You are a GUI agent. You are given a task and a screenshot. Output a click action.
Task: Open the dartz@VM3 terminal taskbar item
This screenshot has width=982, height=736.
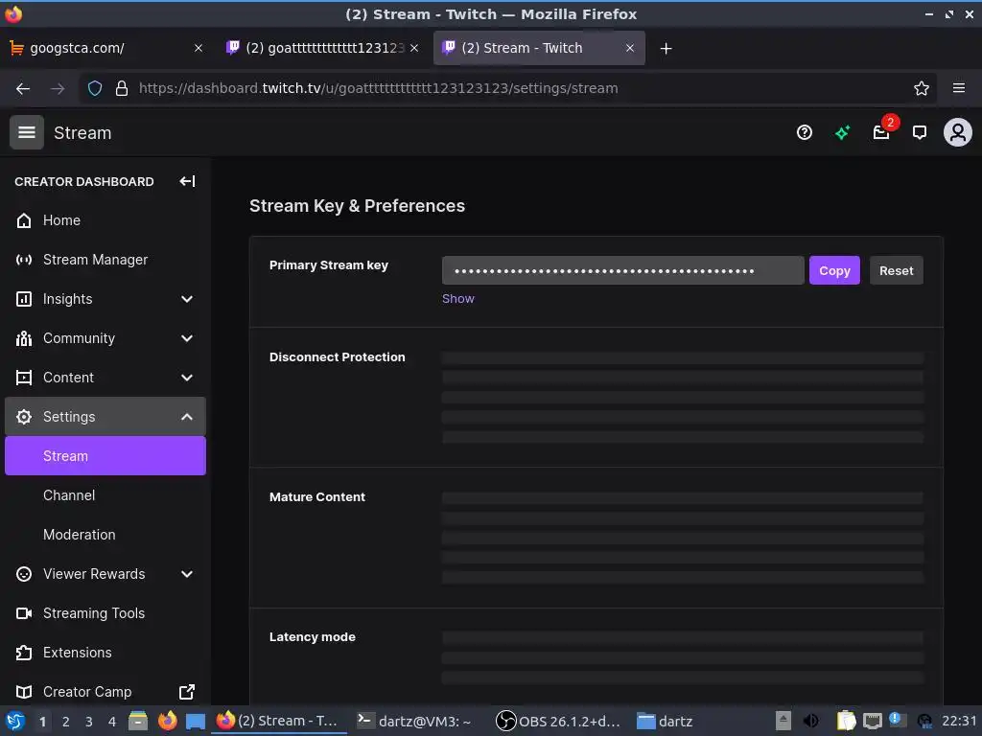tap(415, 721)
